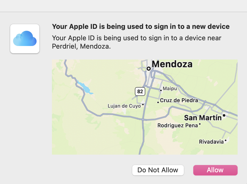Click the Cruz de Piedra label
Screen dimensions: 247x184
[179, 100]
